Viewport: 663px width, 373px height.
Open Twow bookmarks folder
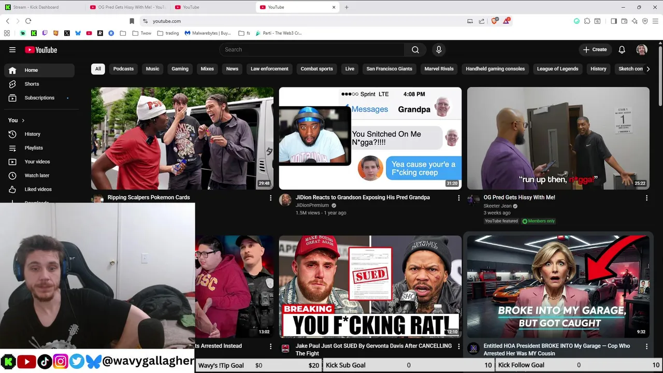pos(141,33)
